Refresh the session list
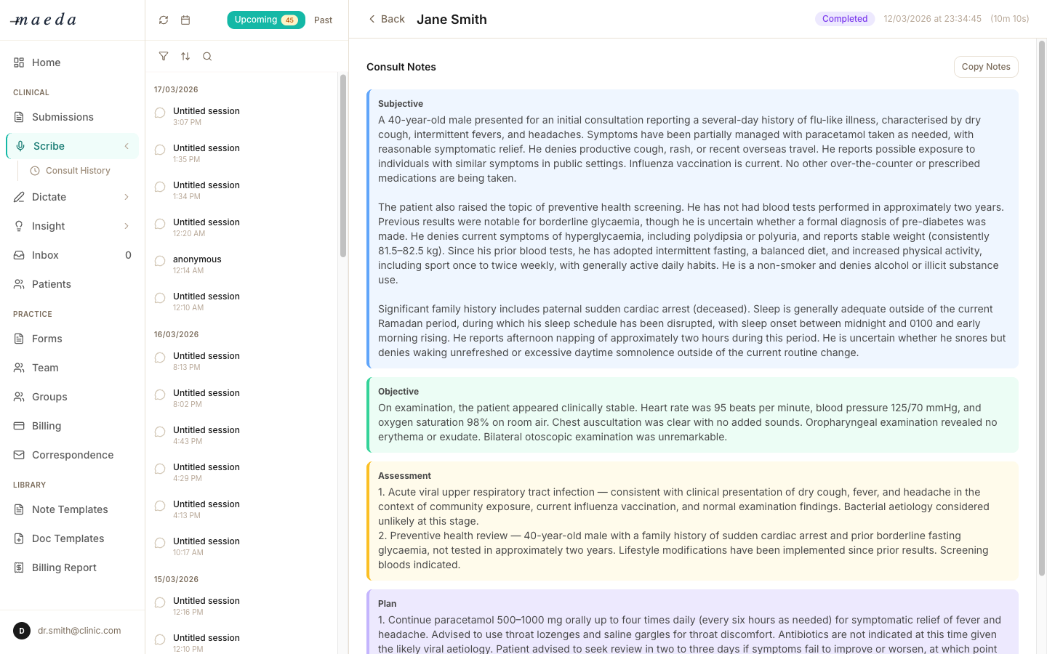Image resolution: width=1047 pixels, height=654 pixels. tap(164, 20)
